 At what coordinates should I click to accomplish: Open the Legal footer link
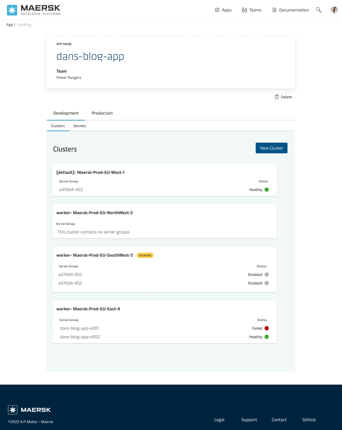219,420
